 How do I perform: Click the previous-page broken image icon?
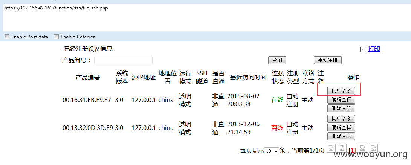click(342, 148)
